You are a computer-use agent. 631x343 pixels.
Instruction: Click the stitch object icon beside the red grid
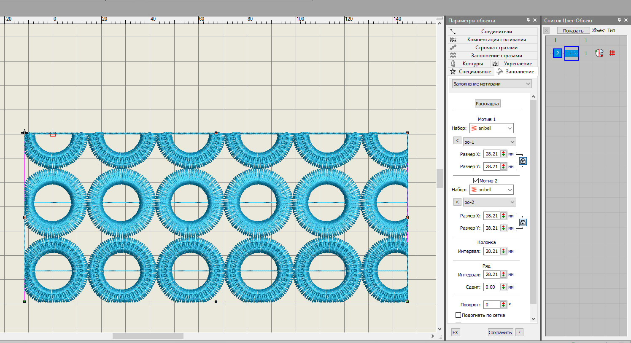[x=599, y=53]
